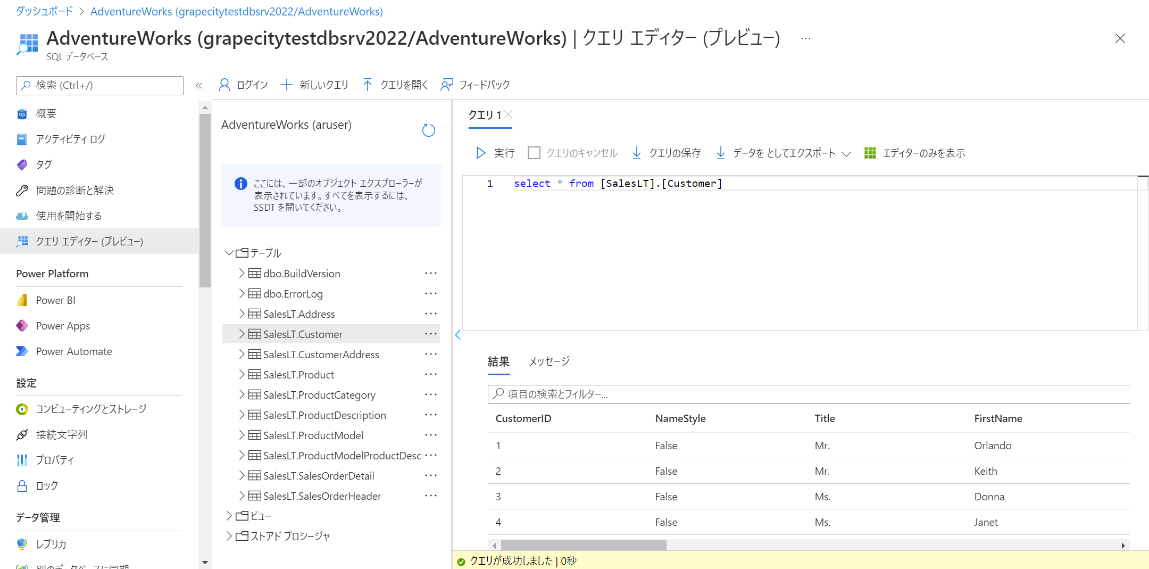The image size is (1149, 569).
Task: Click the info icon in the notice
Action: pyautogui.click(x=240, y=184)
